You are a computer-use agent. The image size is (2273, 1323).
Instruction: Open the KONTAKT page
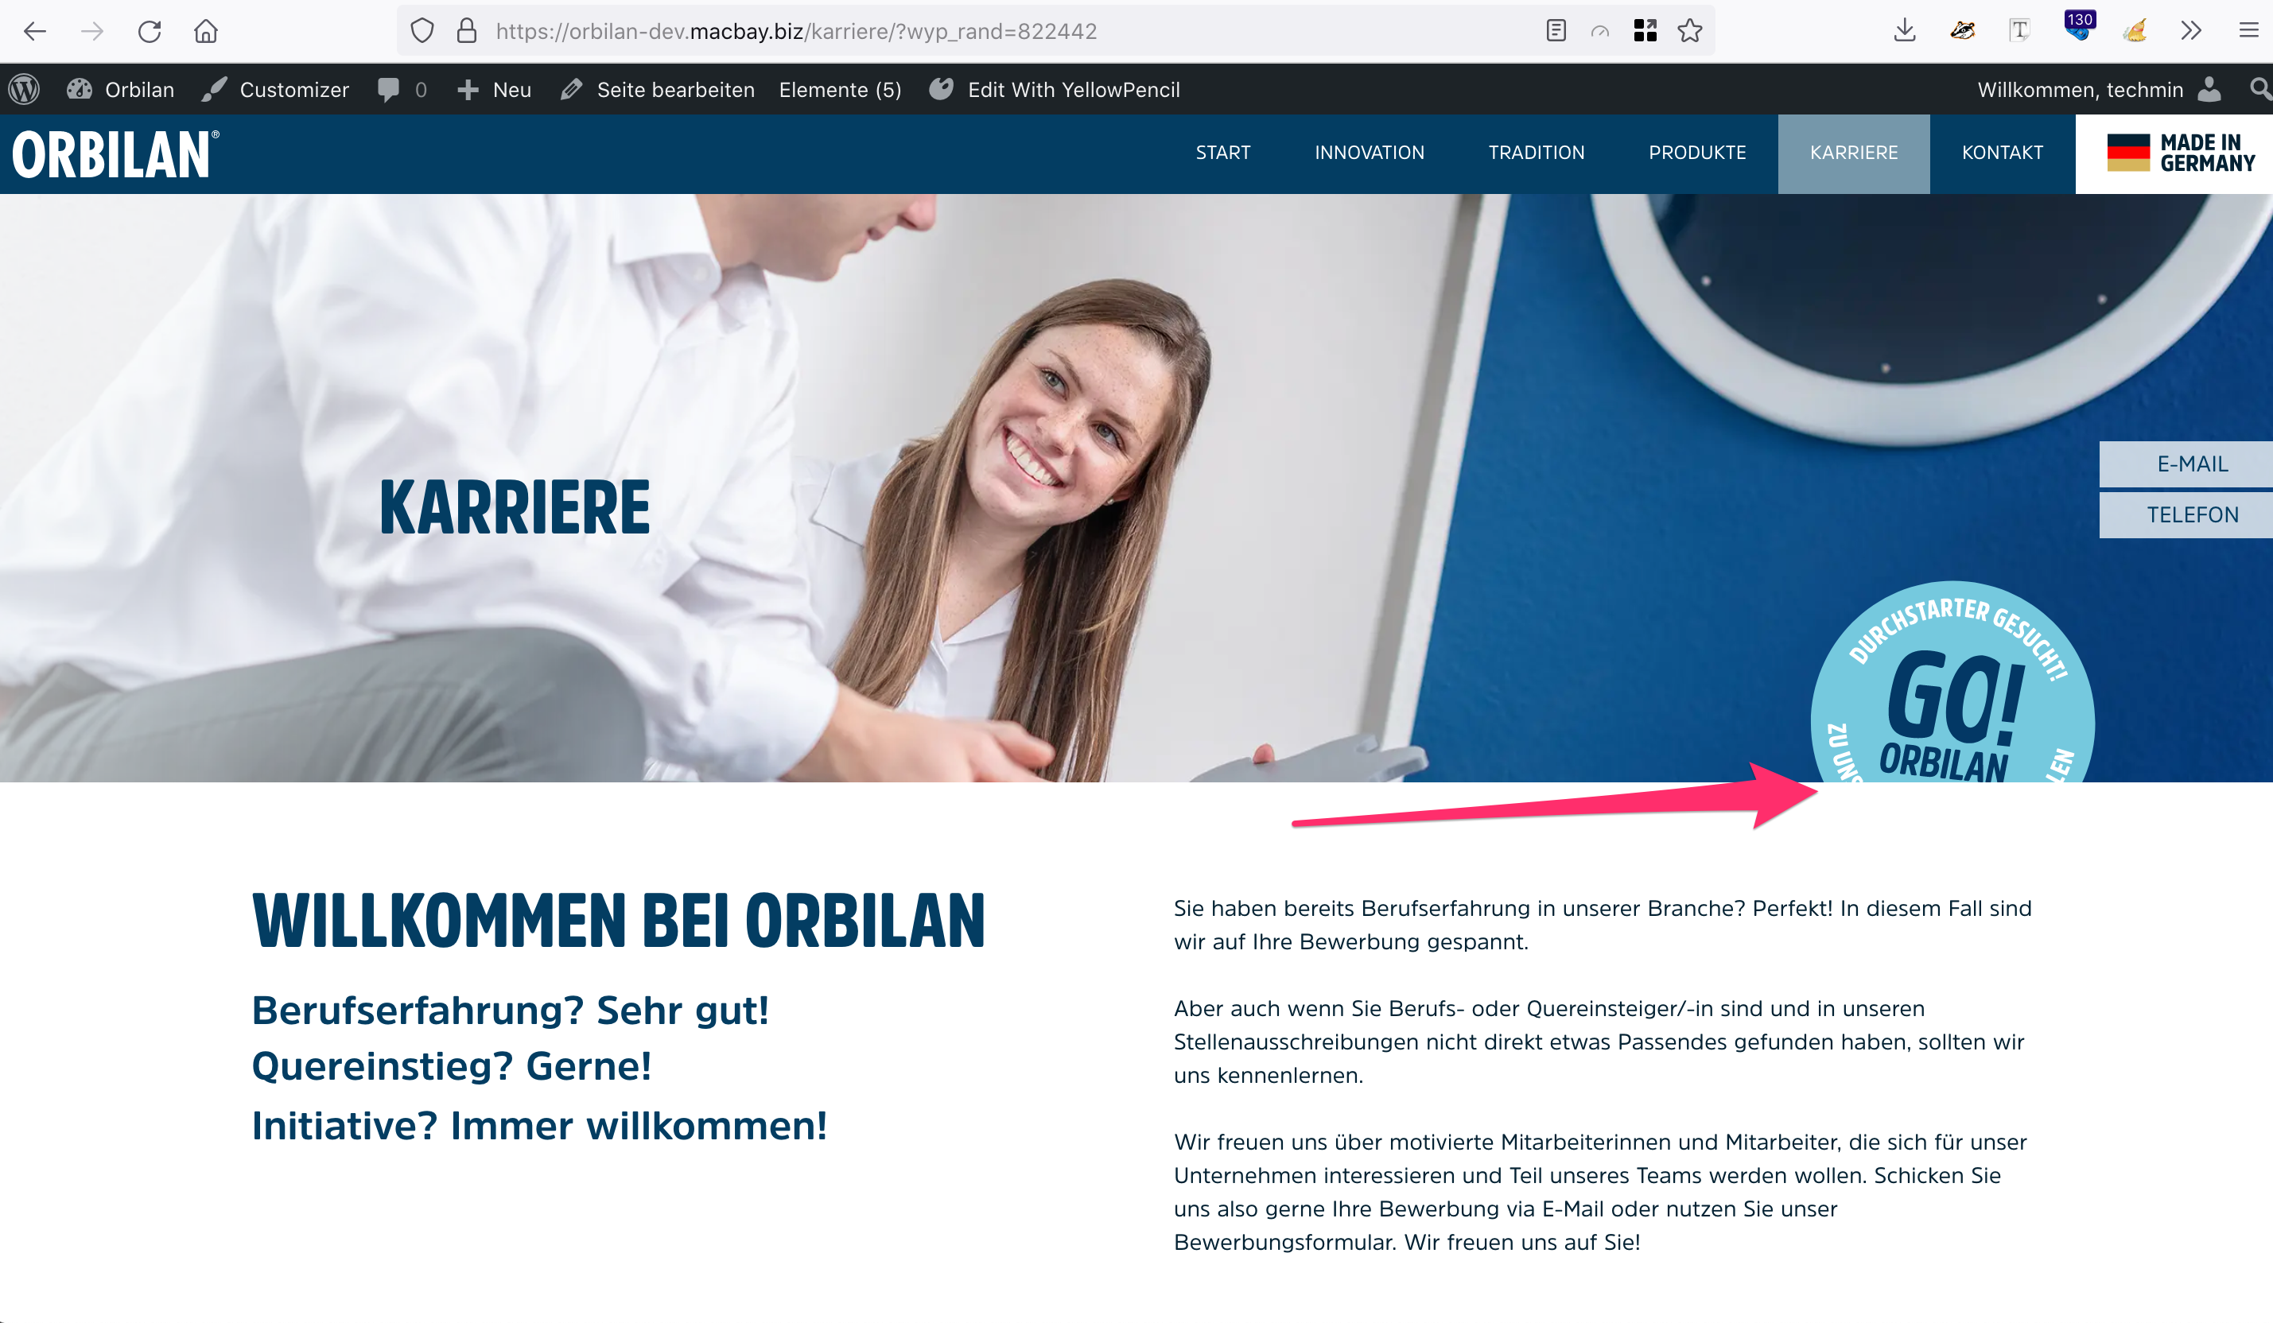(x=2003, y=153)
